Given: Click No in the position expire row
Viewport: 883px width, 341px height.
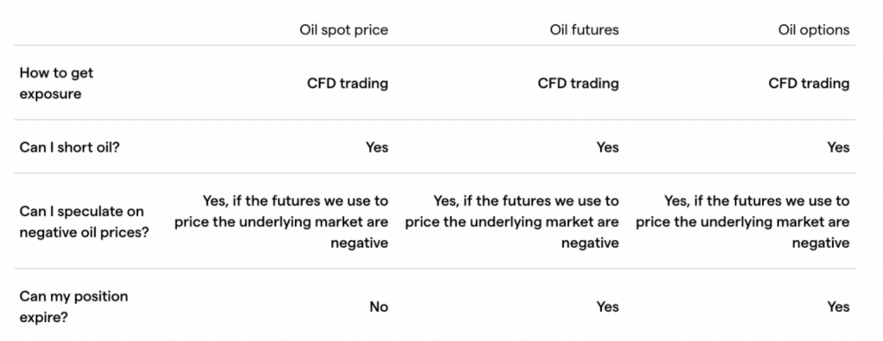Looking at the screenshot, I should tap(379, 307).
